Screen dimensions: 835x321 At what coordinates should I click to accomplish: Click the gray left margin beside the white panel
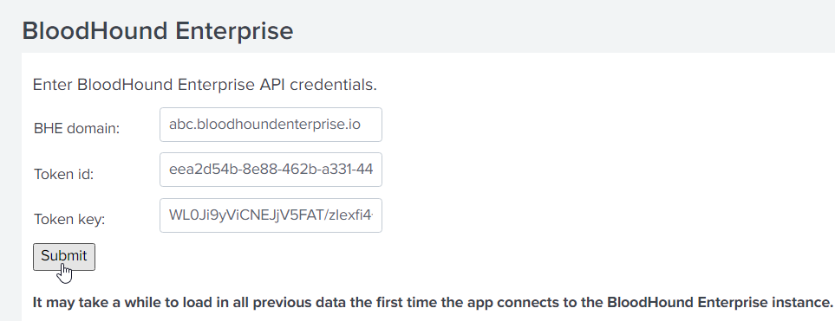[10, 186]
